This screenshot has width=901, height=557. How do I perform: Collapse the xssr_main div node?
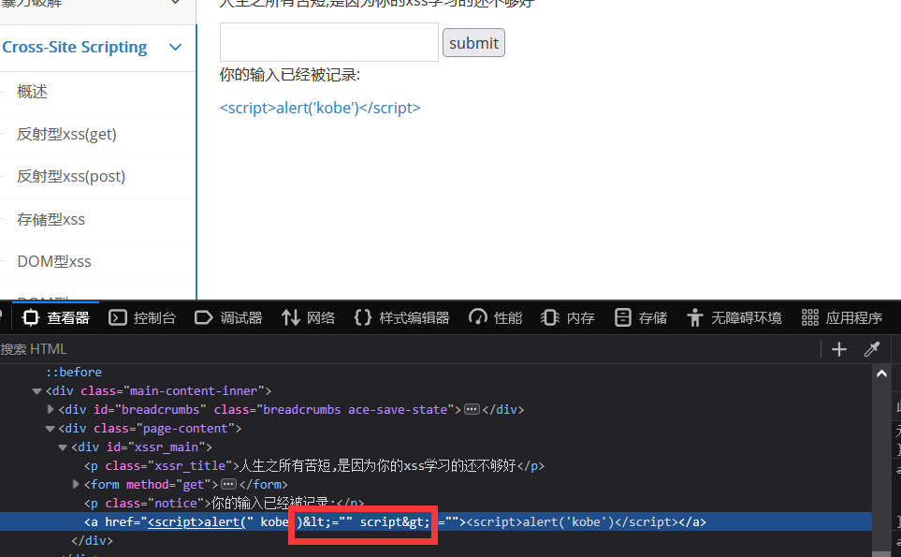coord(63,447)
